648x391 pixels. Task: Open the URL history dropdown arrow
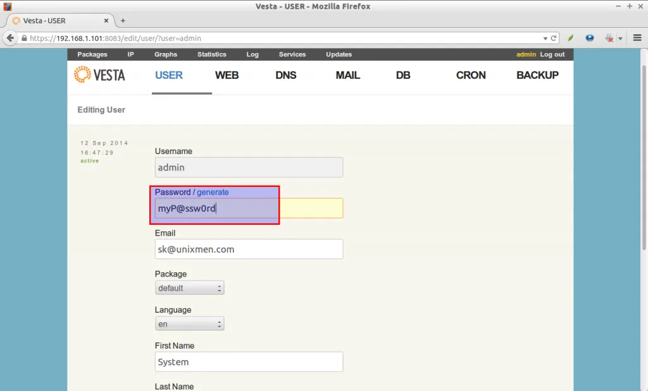click(545, 39)
